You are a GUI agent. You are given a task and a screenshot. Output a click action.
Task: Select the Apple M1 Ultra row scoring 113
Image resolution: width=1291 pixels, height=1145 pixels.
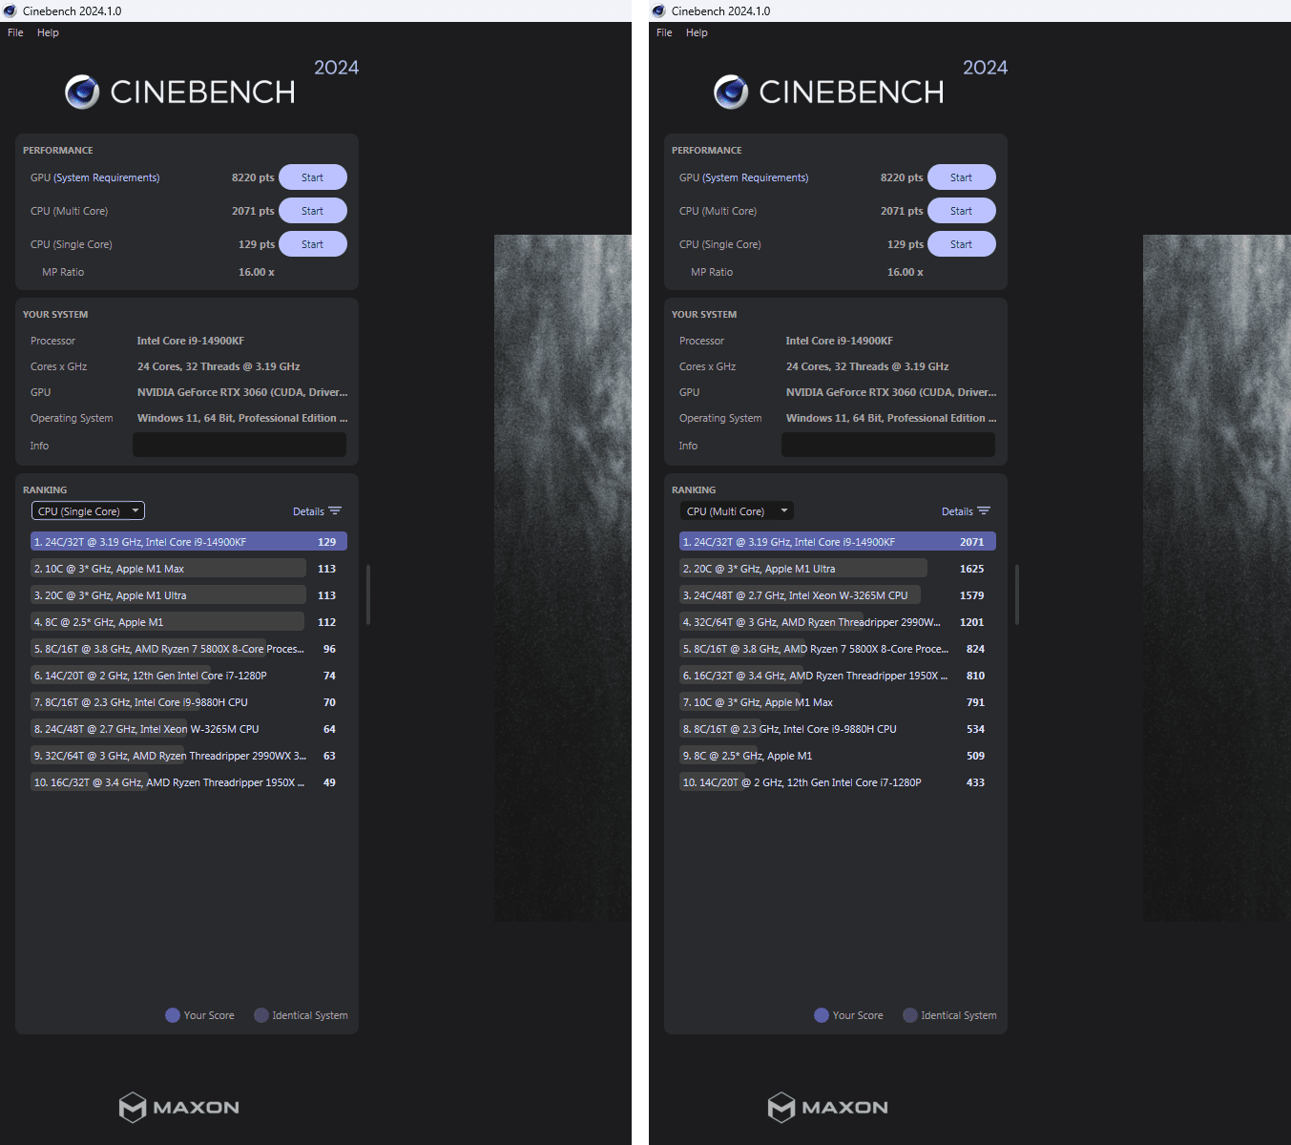(x=189, y=595)
